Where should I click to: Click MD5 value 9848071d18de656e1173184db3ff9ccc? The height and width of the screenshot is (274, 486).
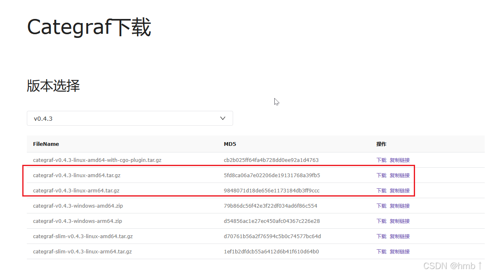tap(271, 190)
